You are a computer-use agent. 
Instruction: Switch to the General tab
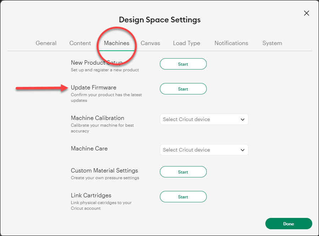[x=46, y=43]
